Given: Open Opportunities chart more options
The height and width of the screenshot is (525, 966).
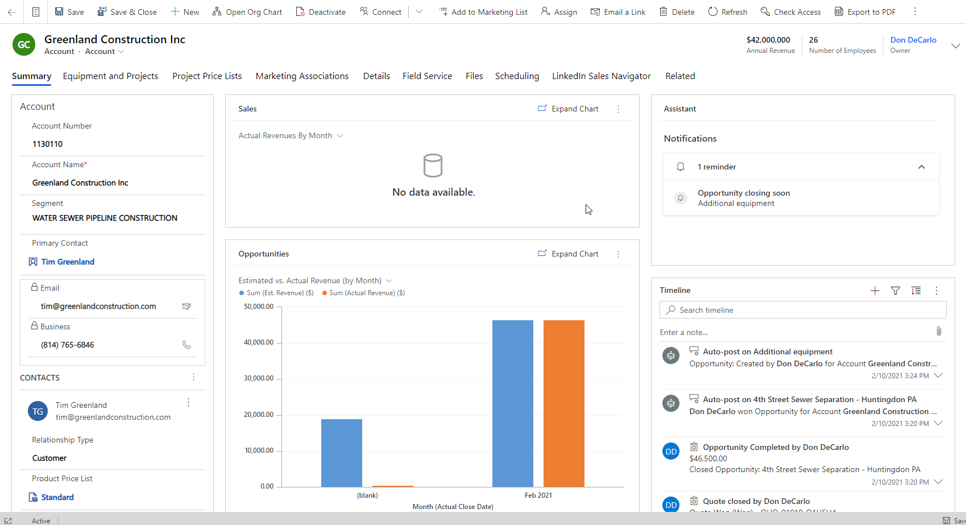Looking at the screenshot, I should point(619,254).
